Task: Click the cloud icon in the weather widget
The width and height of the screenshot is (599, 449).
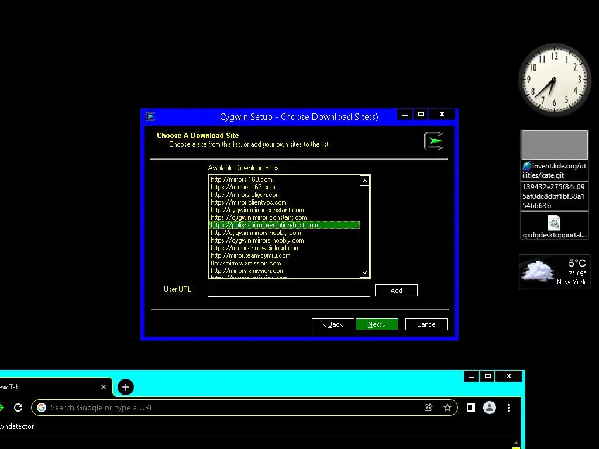Action: [x=538, y=271]
